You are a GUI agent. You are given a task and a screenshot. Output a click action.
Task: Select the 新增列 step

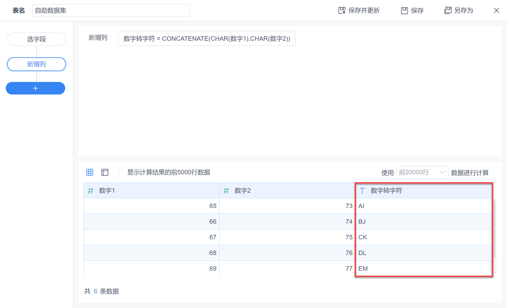tap(37, 64)
